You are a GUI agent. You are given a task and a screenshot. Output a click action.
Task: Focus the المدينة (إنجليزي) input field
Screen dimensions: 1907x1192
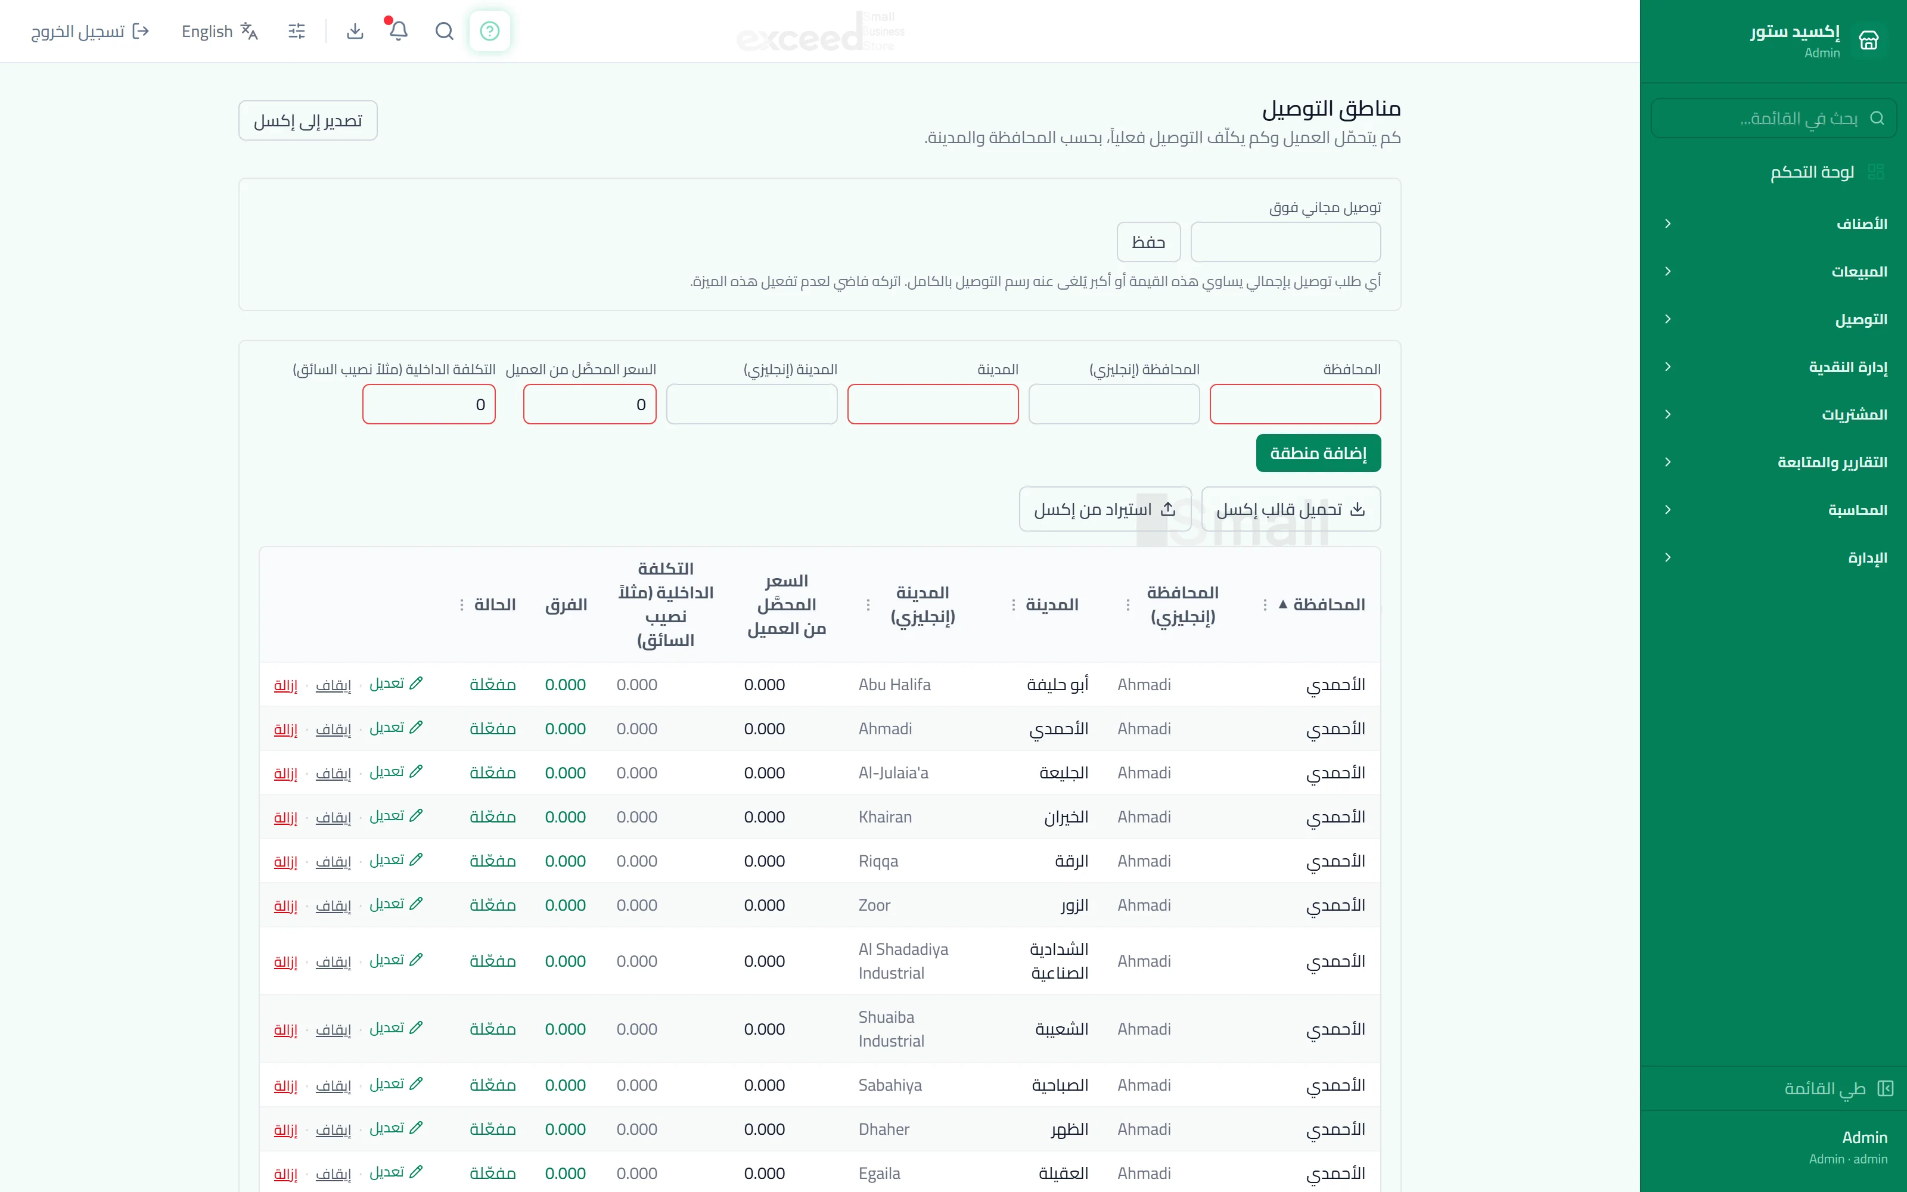[x=751, y=405]
